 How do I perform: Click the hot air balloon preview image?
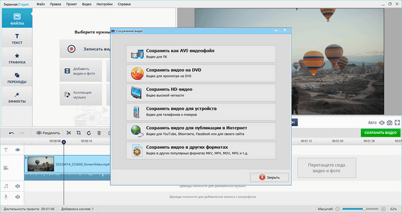pyautogui.click(x=289, y=61)
